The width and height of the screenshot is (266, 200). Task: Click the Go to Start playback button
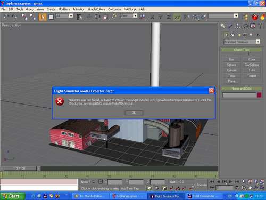tap(212, 182)
